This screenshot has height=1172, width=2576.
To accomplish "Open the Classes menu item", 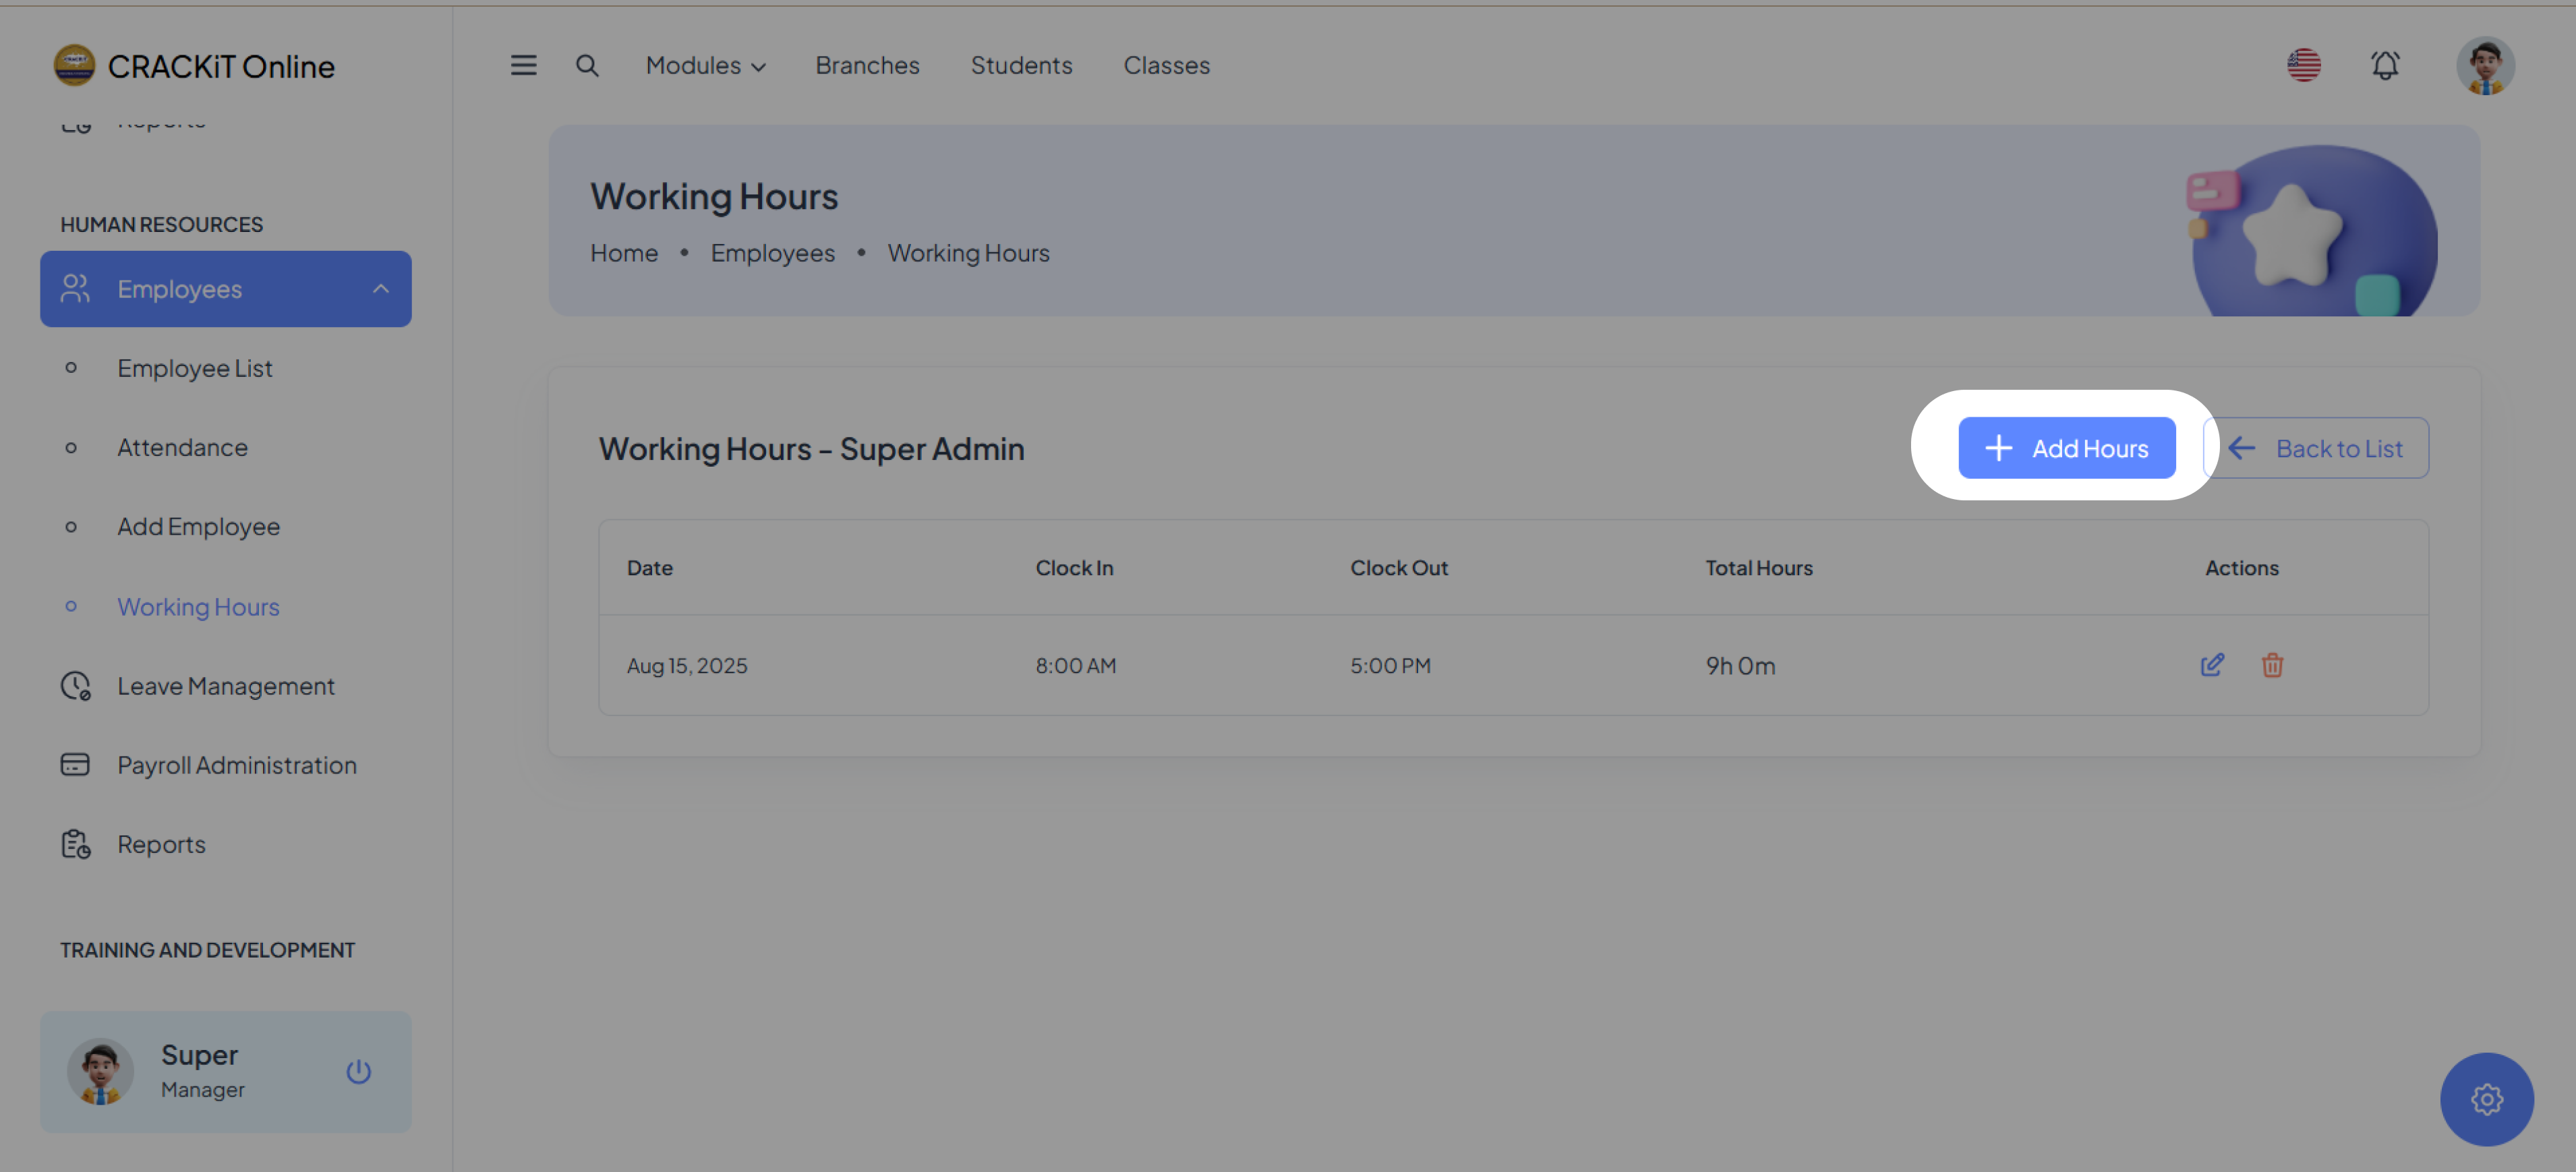I will tap(1166, 65).
